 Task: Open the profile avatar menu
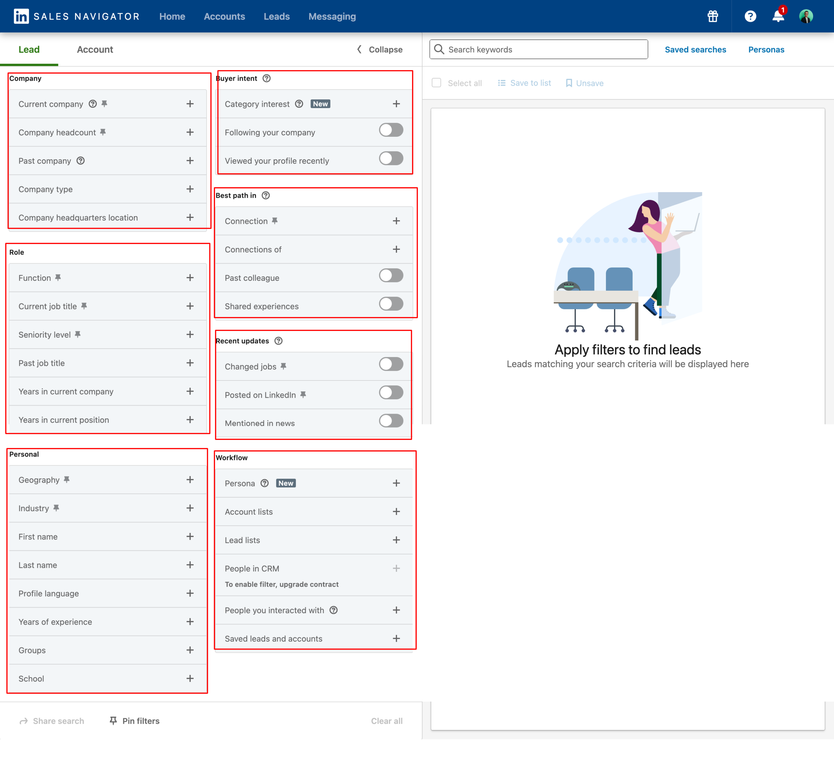click(806, 16)
